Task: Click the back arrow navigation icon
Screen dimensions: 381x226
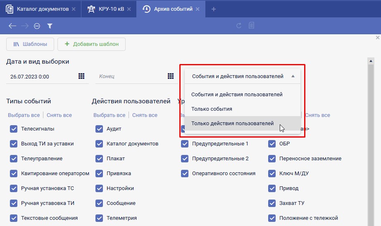Action: coord(12,26)
